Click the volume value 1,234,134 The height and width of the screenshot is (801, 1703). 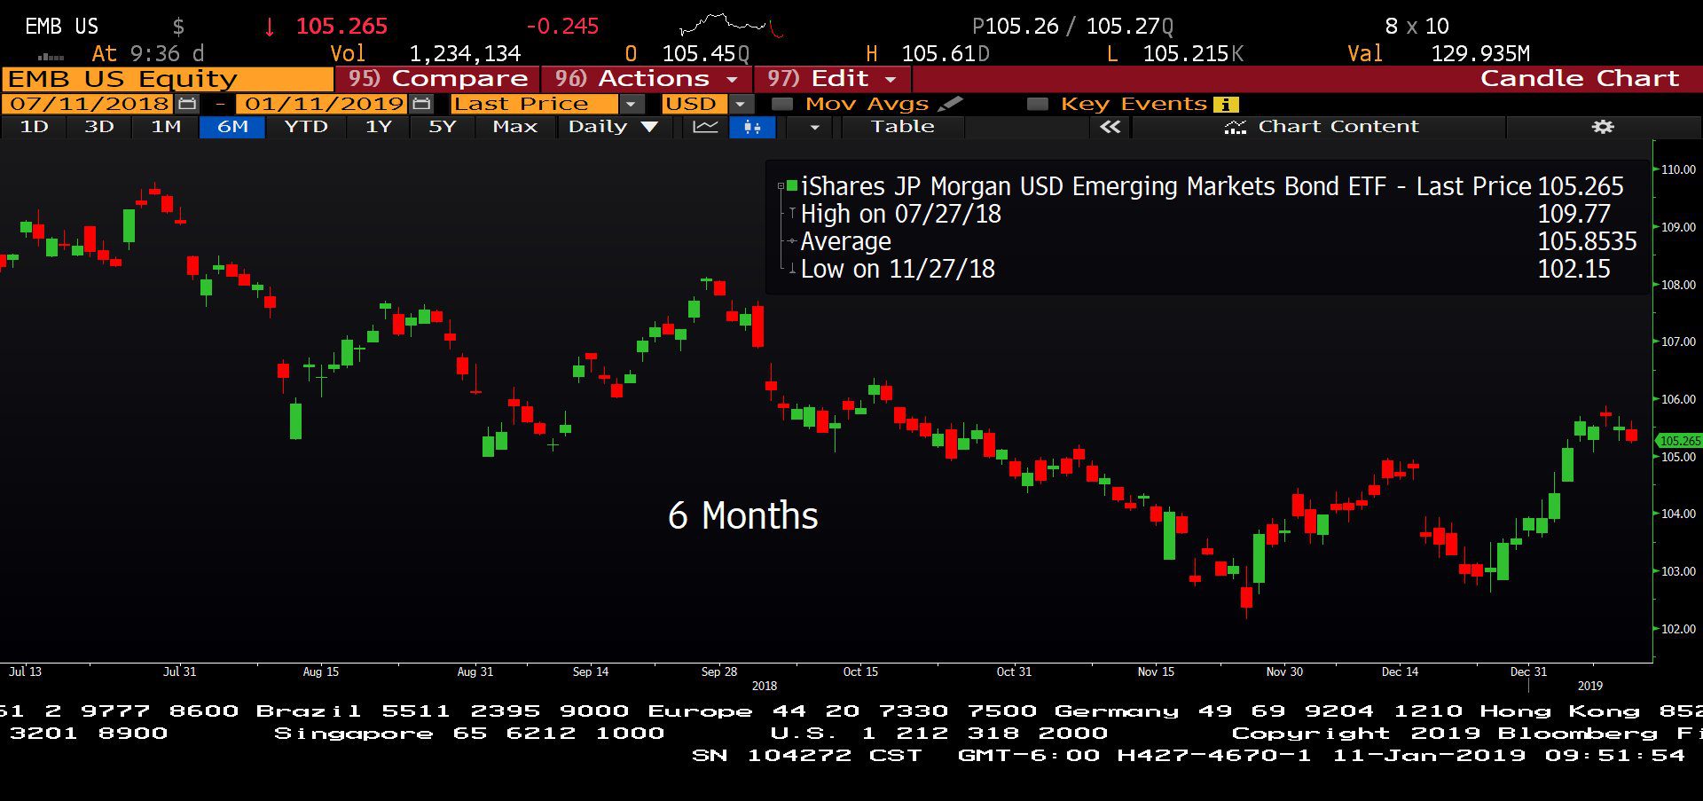[x=465, y=54]
